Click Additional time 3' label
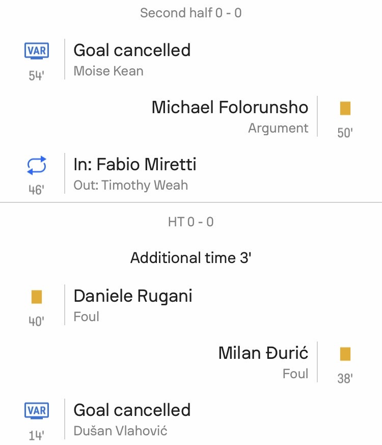382x445 pixels. (191, 258)
